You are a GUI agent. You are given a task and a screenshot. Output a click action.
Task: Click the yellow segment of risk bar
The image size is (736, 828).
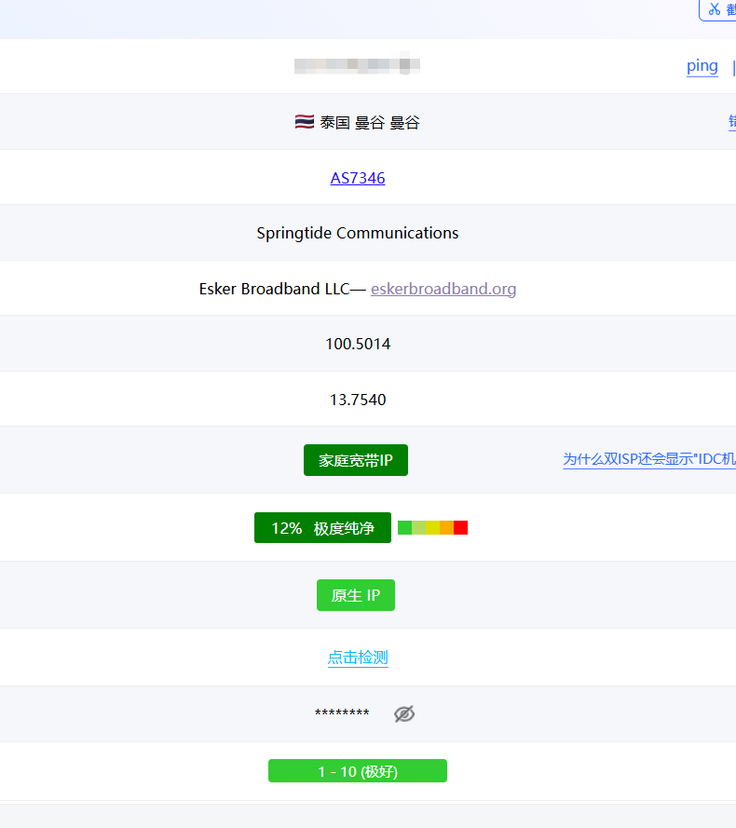(x=432, y=528)
